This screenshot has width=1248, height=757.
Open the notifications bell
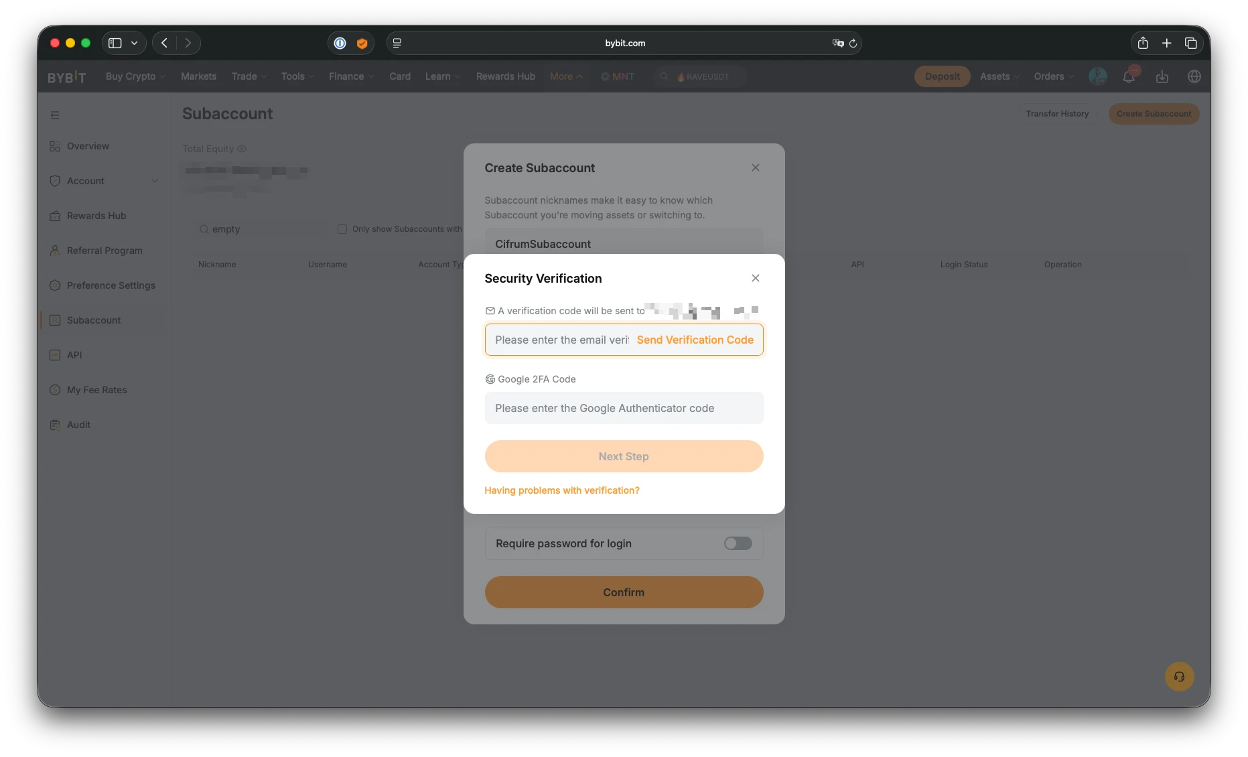click(1129, 76)
